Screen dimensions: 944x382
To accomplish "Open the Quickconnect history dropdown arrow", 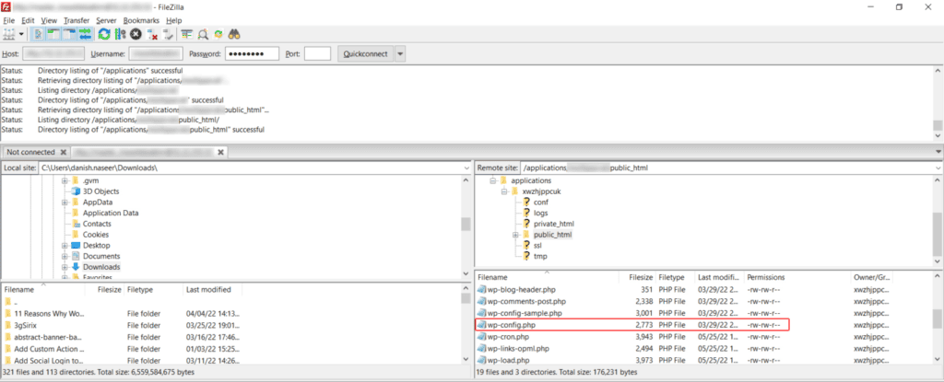I will pos(399,53).
